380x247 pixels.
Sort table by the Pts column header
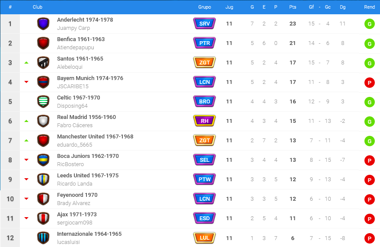pos(293,7)
